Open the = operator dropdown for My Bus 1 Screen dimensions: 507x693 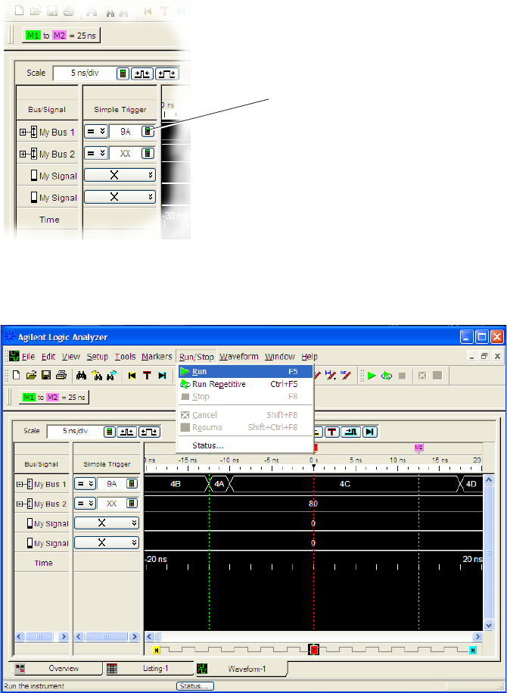click(84, 484)
